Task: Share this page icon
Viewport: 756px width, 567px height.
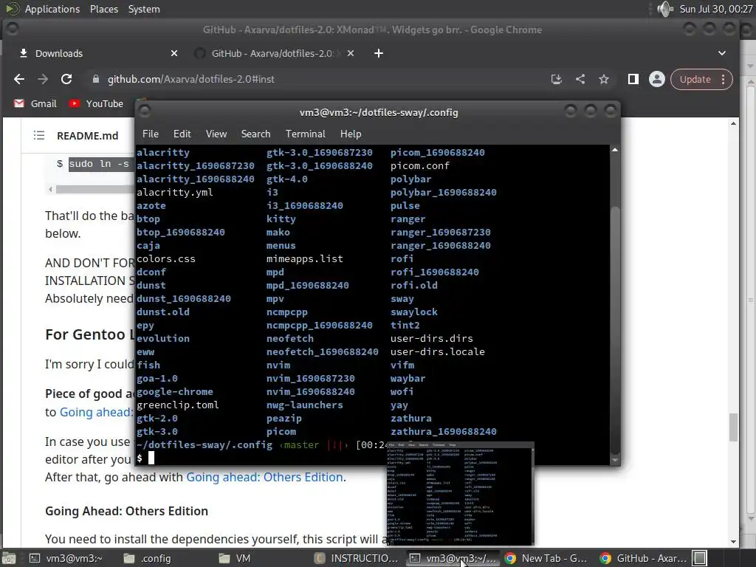Action: tap(580, 79)
